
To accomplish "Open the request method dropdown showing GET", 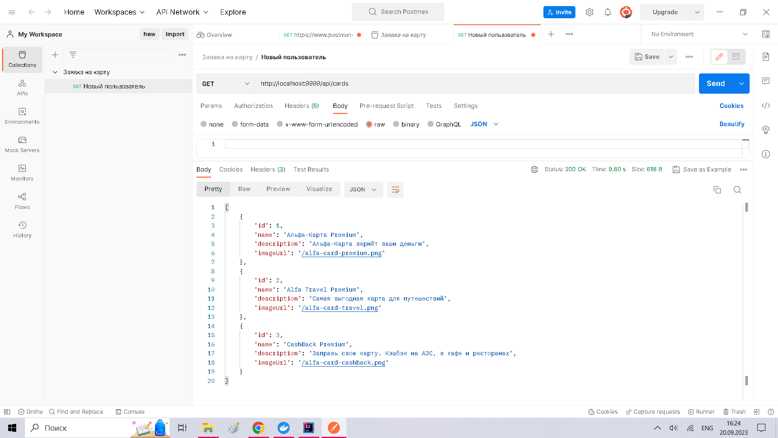I will tap(225, 84).
